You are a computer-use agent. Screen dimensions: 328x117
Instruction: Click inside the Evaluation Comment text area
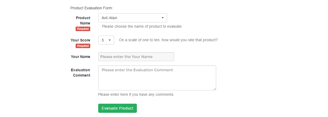(x=157, y=78)
